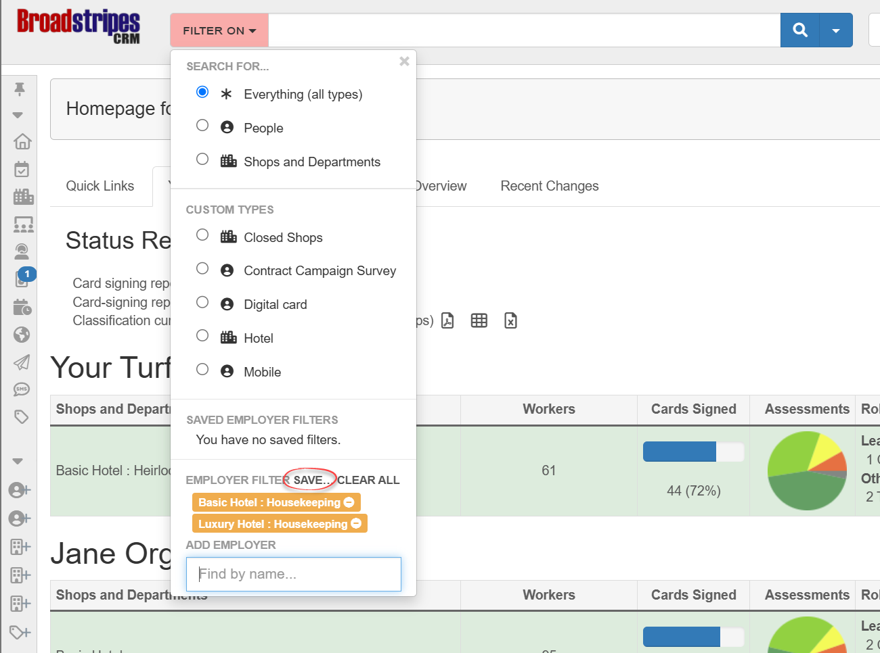Select the Closed Shops radio option

(202, 235)
